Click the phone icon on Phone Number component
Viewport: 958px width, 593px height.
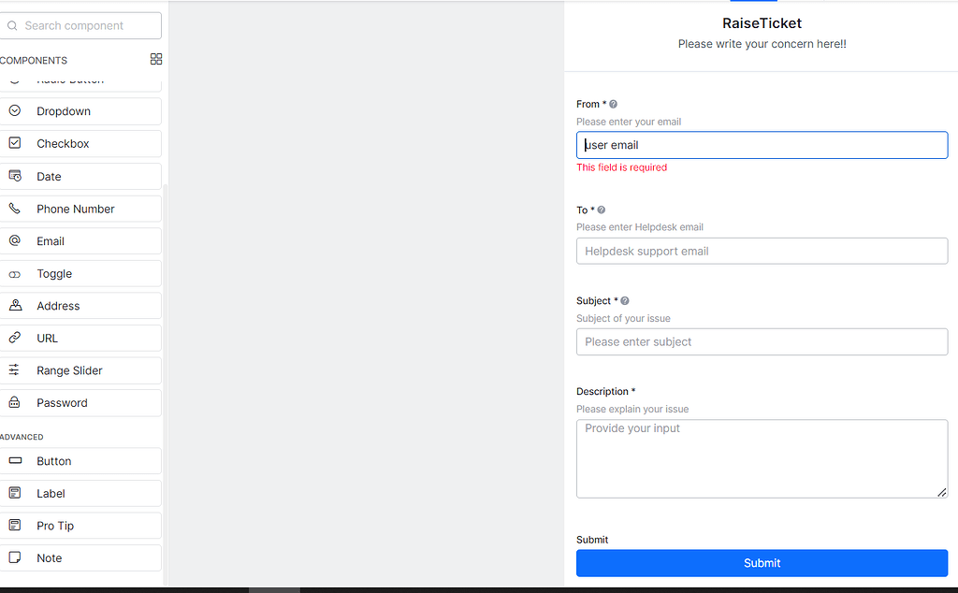click(14, 208)
